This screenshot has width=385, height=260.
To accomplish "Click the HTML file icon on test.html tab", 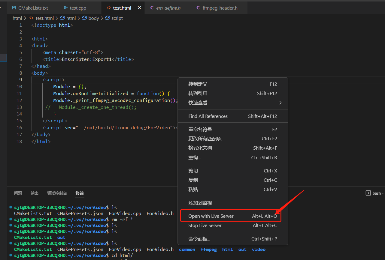I will 109,8.
